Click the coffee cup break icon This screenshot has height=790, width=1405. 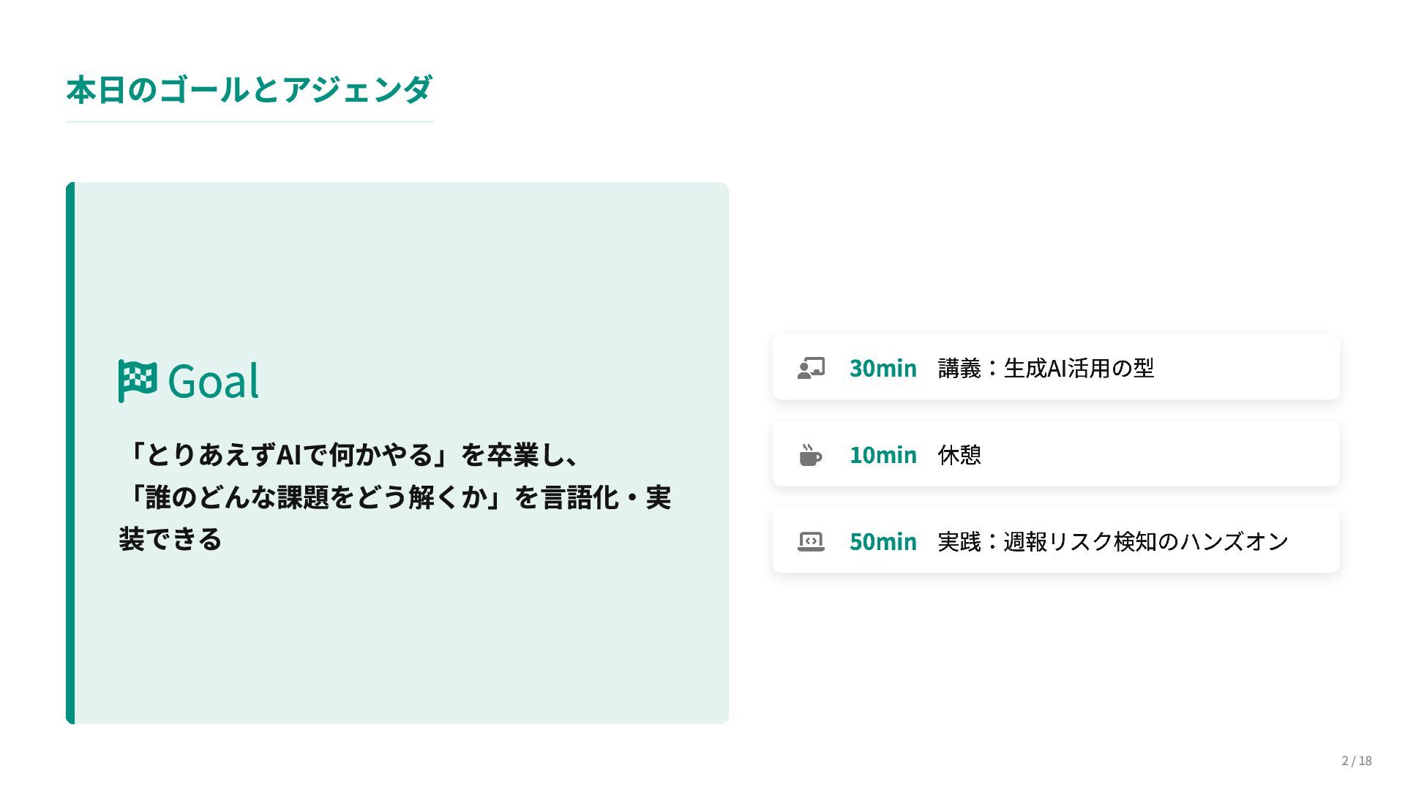(810, 455)
